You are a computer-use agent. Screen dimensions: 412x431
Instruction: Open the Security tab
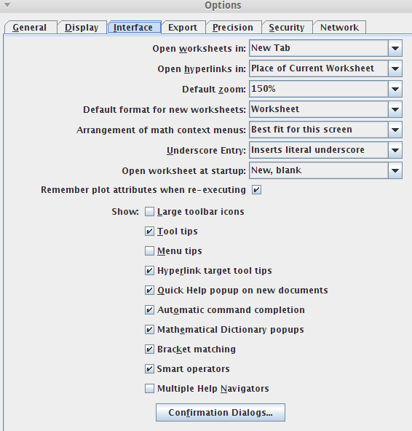pyautogui.click(x=287, y=27)
